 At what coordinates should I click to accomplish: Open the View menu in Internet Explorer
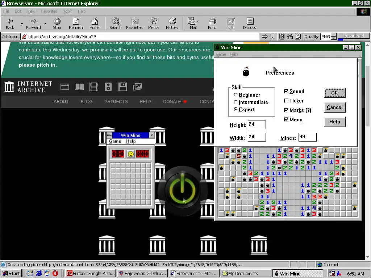click(31, 11)
